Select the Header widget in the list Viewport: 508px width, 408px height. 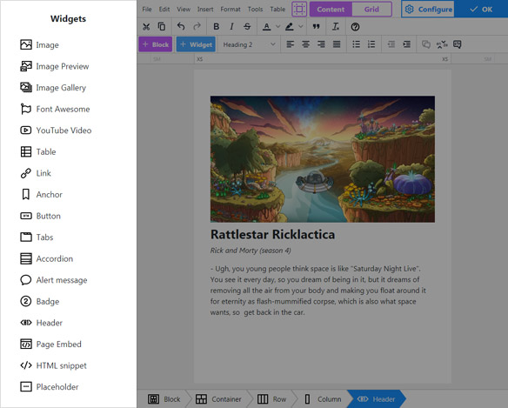click(x=41, y=323)
